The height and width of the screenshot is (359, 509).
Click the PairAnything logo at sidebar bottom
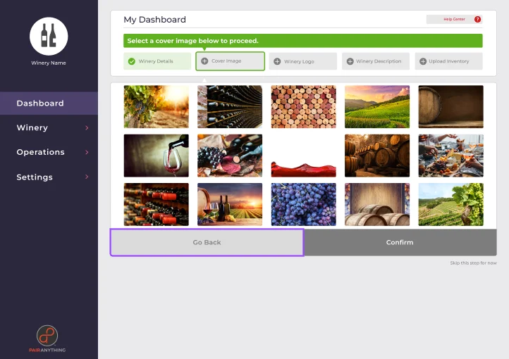(47, 339)
